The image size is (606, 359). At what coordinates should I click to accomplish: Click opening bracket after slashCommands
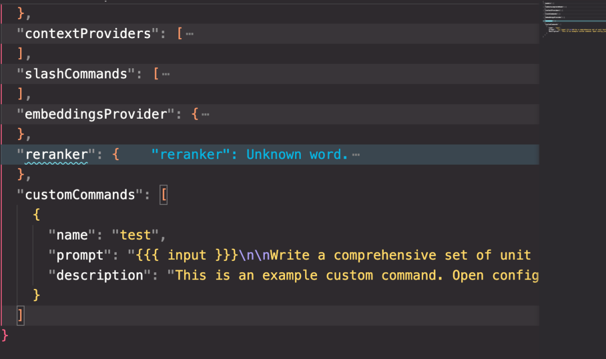pyautogui.click(x=156, y=74)
